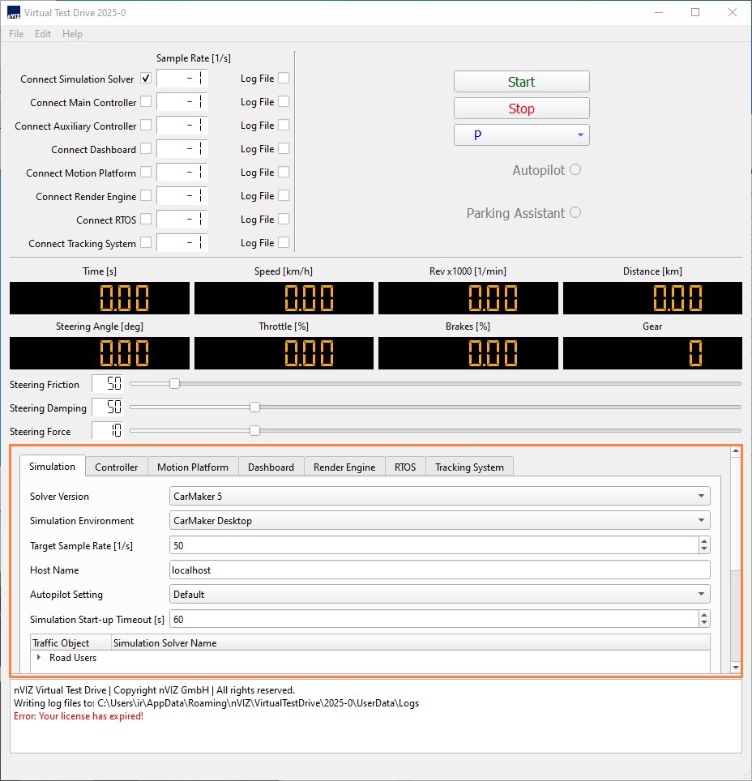Screen dimensions: 752x781
Task: Open the Edit menu
Action: pos(42,34)
